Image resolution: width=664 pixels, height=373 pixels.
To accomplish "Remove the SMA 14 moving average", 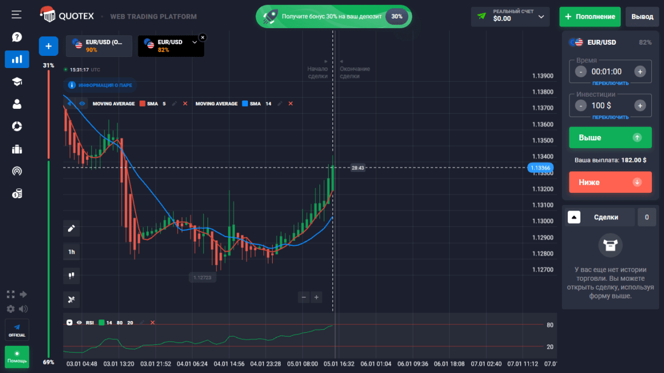I will pyautogui.click(x=290, y=103).
